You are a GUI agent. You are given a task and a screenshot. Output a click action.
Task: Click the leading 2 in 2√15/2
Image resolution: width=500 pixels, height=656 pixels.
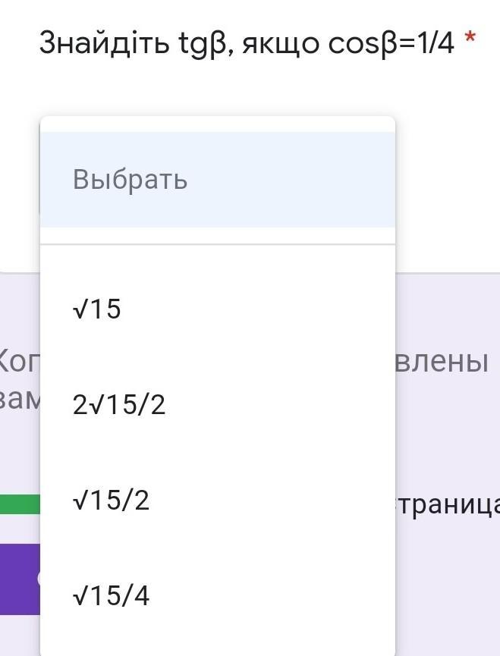(x=80, y=406)
